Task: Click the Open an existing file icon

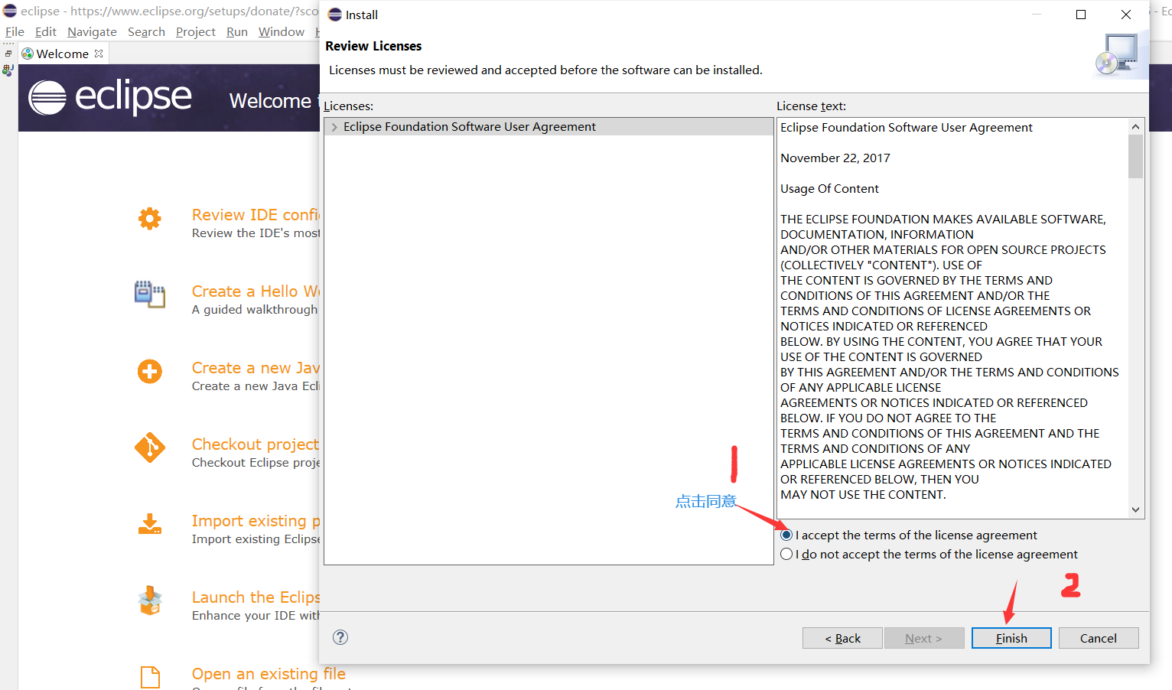Action: coord(151,678)
